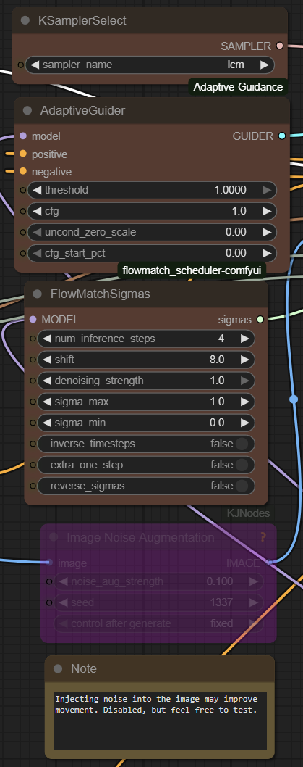The height and width of the screenshot is (767, 303).
Task: Collapse the AdaptiveGuider node via its title dot
Action: coord(27,110)
